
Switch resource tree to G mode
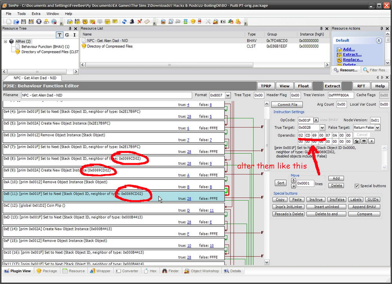pos(67,35)
